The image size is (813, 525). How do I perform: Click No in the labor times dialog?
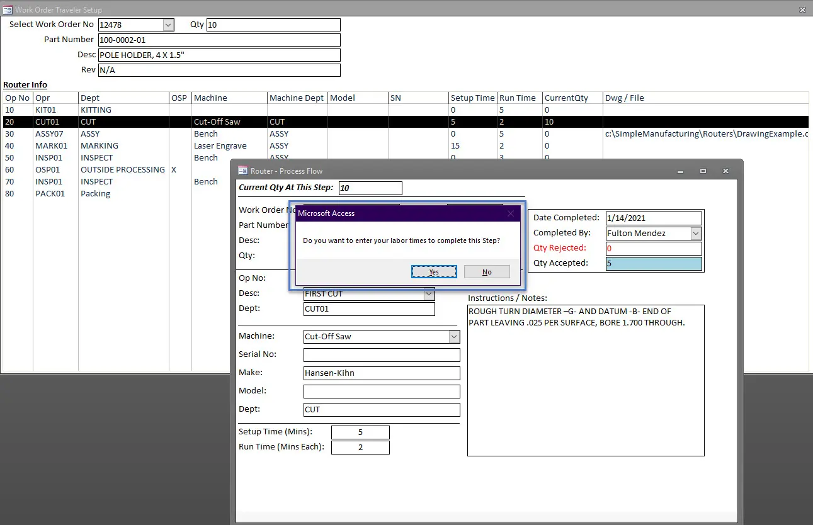coord(487,272)
